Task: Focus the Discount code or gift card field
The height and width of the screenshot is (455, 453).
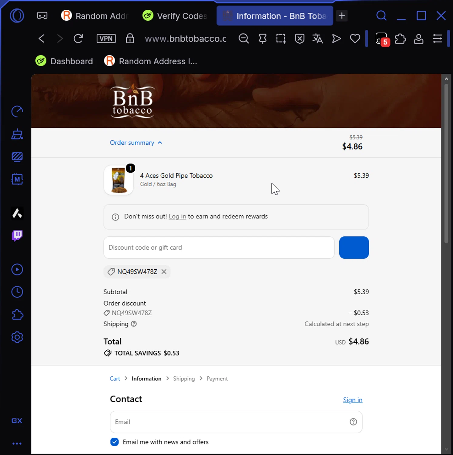Action: pos(219,248)
